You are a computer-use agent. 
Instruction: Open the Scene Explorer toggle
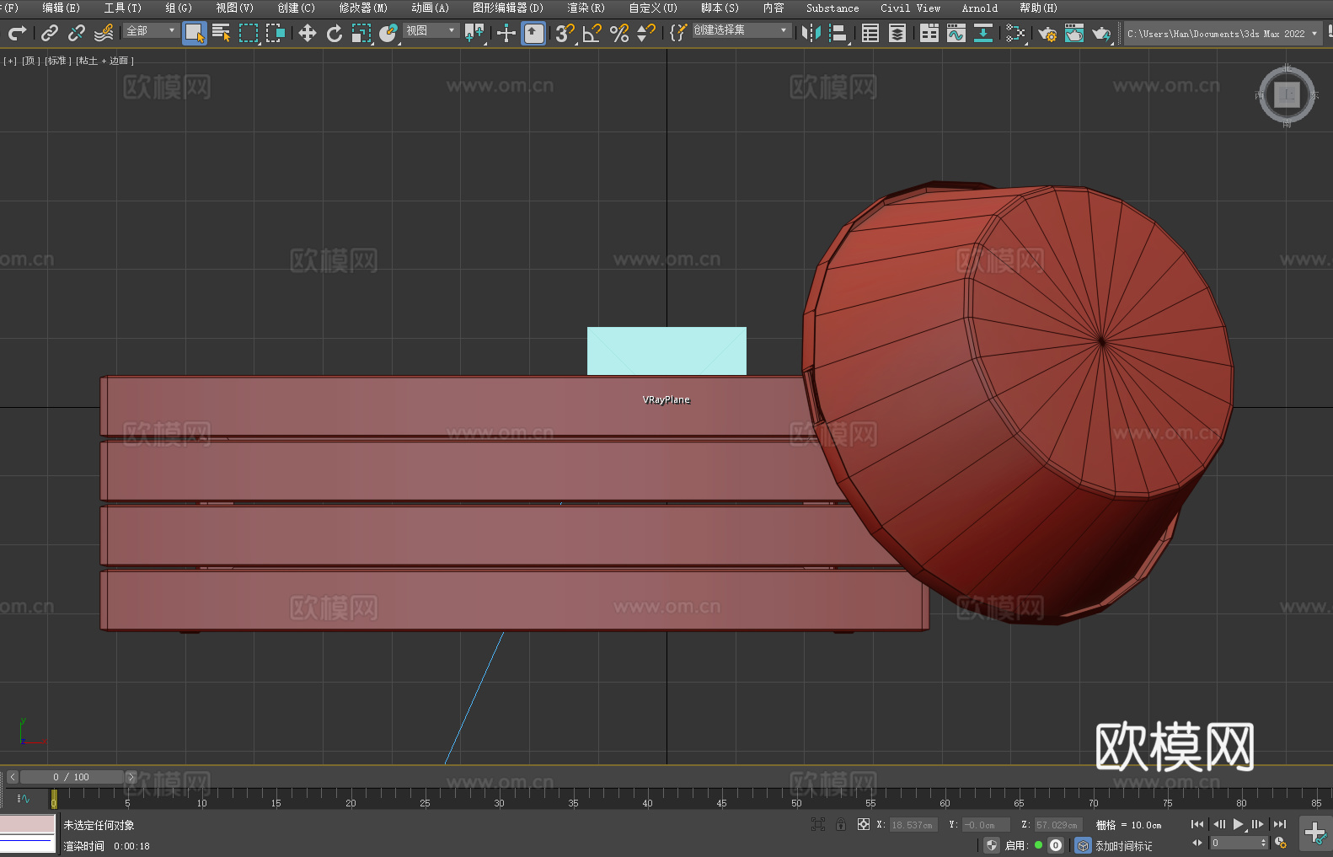(x=870, y=33)
